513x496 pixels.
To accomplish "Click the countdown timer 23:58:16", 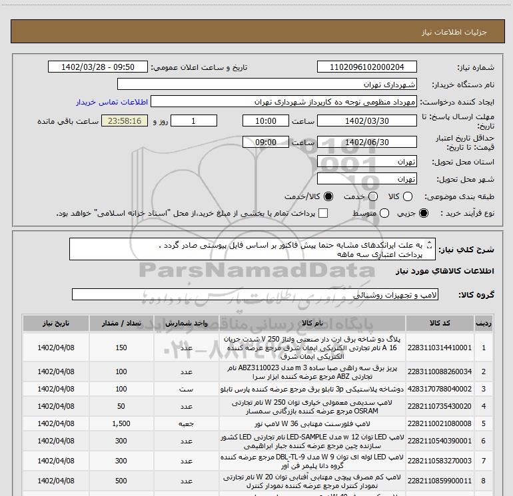I will tap(125, 121).
